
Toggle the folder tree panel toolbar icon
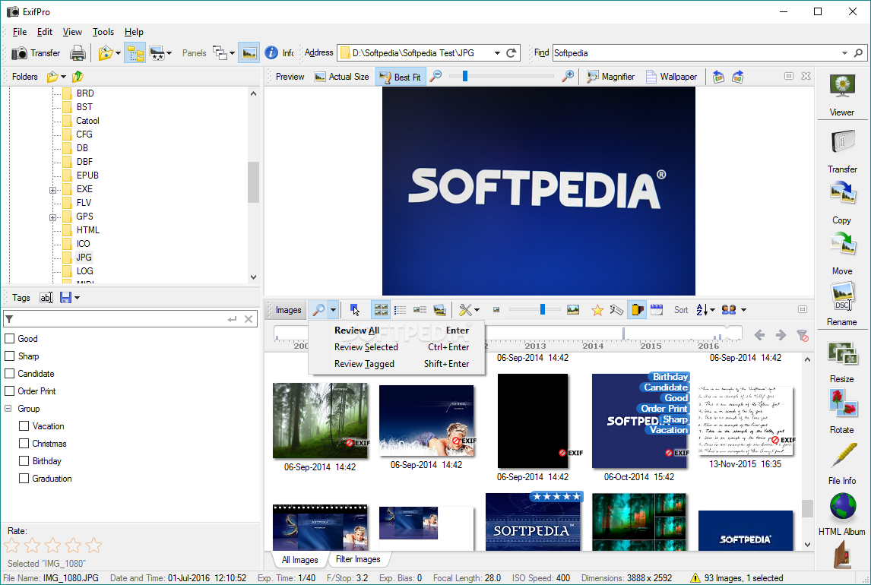tap(135, 53)
